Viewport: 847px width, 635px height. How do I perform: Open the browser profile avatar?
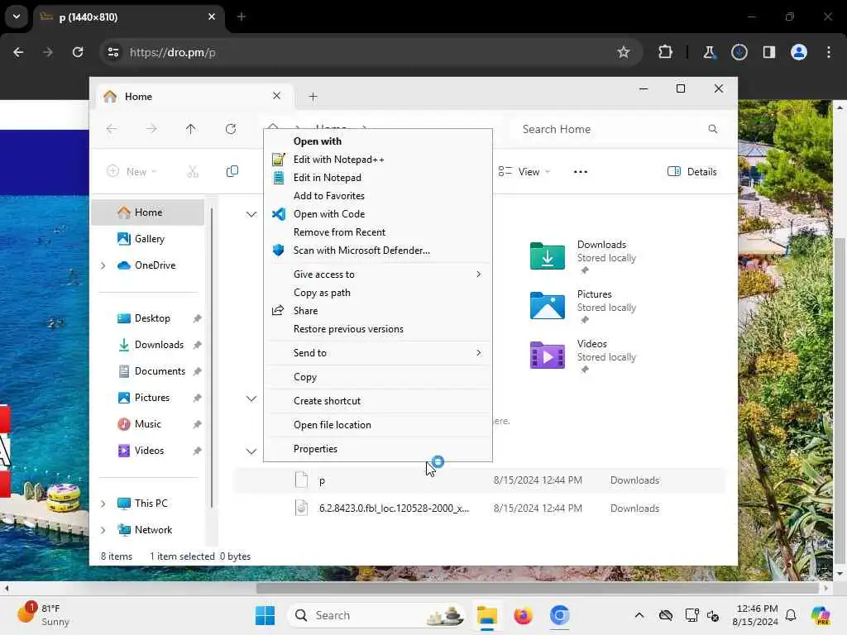799,52
